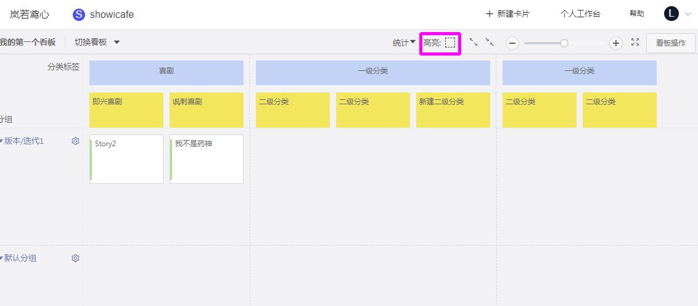This screenshot has width=698, height=306.
Task: Open the 看板操作 button
Action: (670, 43)
